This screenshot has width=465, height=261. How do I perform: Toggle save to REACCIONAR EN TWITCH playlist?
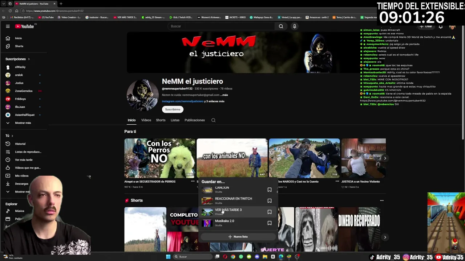click(270, 201)
